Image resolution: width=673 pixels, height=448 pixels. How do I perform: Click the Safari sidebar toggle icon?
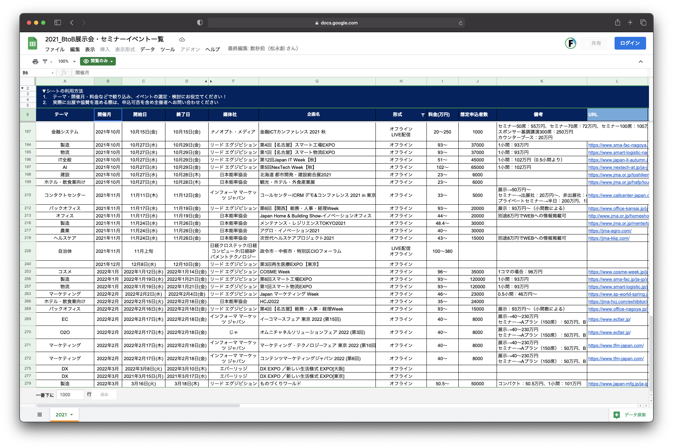click(57, 23)
